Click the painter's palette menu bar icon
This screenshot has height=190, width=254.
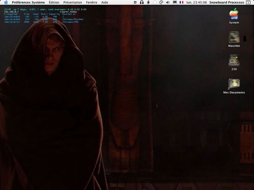pyautogui.click(x=161, y=3)
